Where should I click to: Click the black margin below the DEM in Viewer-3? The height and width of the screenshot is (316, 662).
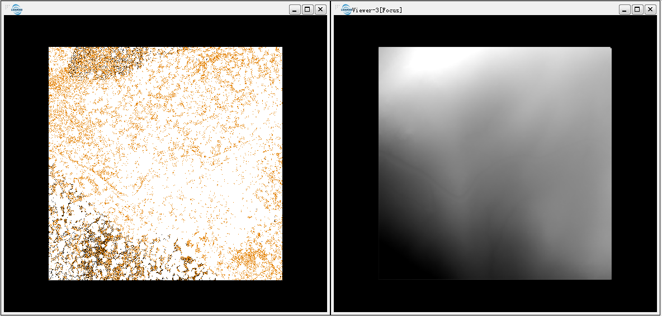pos(495,296)
